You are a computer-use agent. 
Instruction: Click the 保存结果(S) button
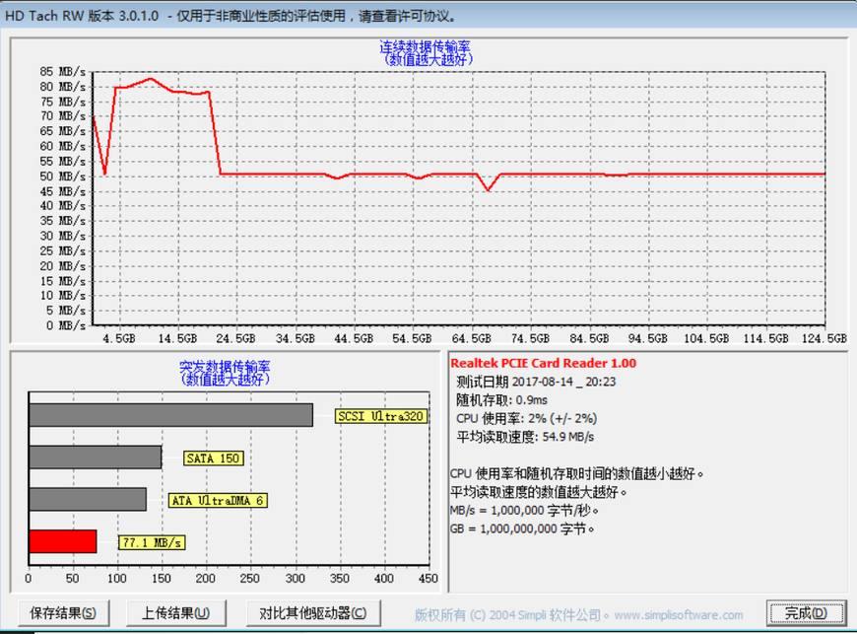pos(63,612)
